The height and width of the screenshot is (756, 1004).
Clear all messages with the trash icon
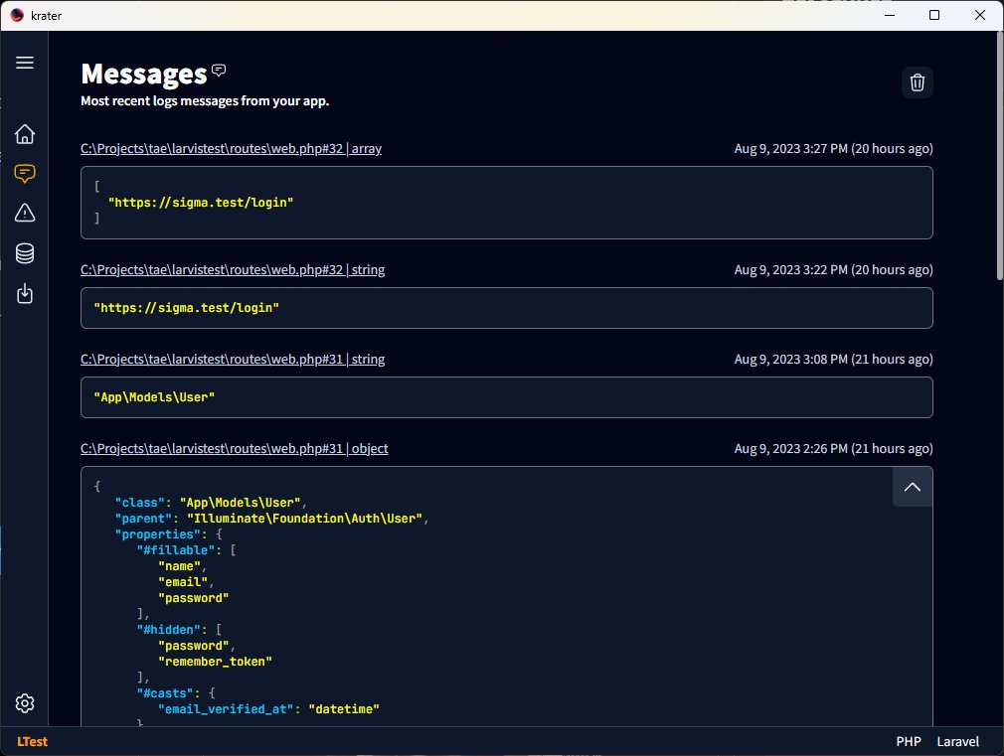point(917,82)
